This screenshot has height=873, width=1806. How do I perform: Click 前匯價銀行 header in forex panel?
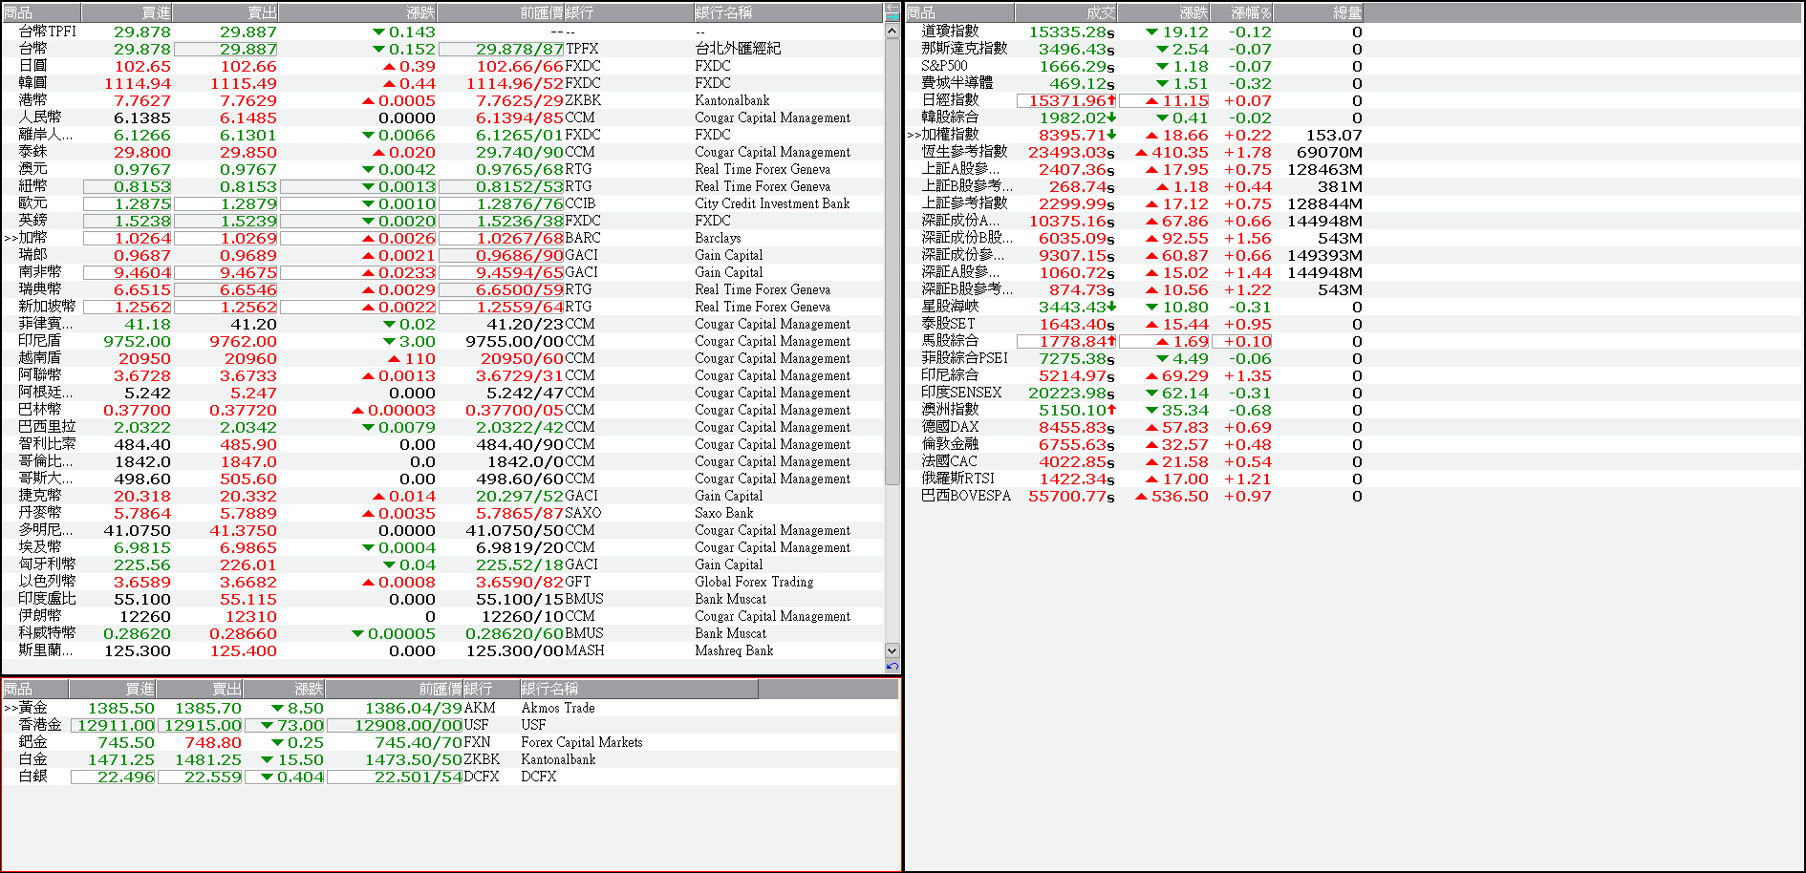(x=566, y=12)
